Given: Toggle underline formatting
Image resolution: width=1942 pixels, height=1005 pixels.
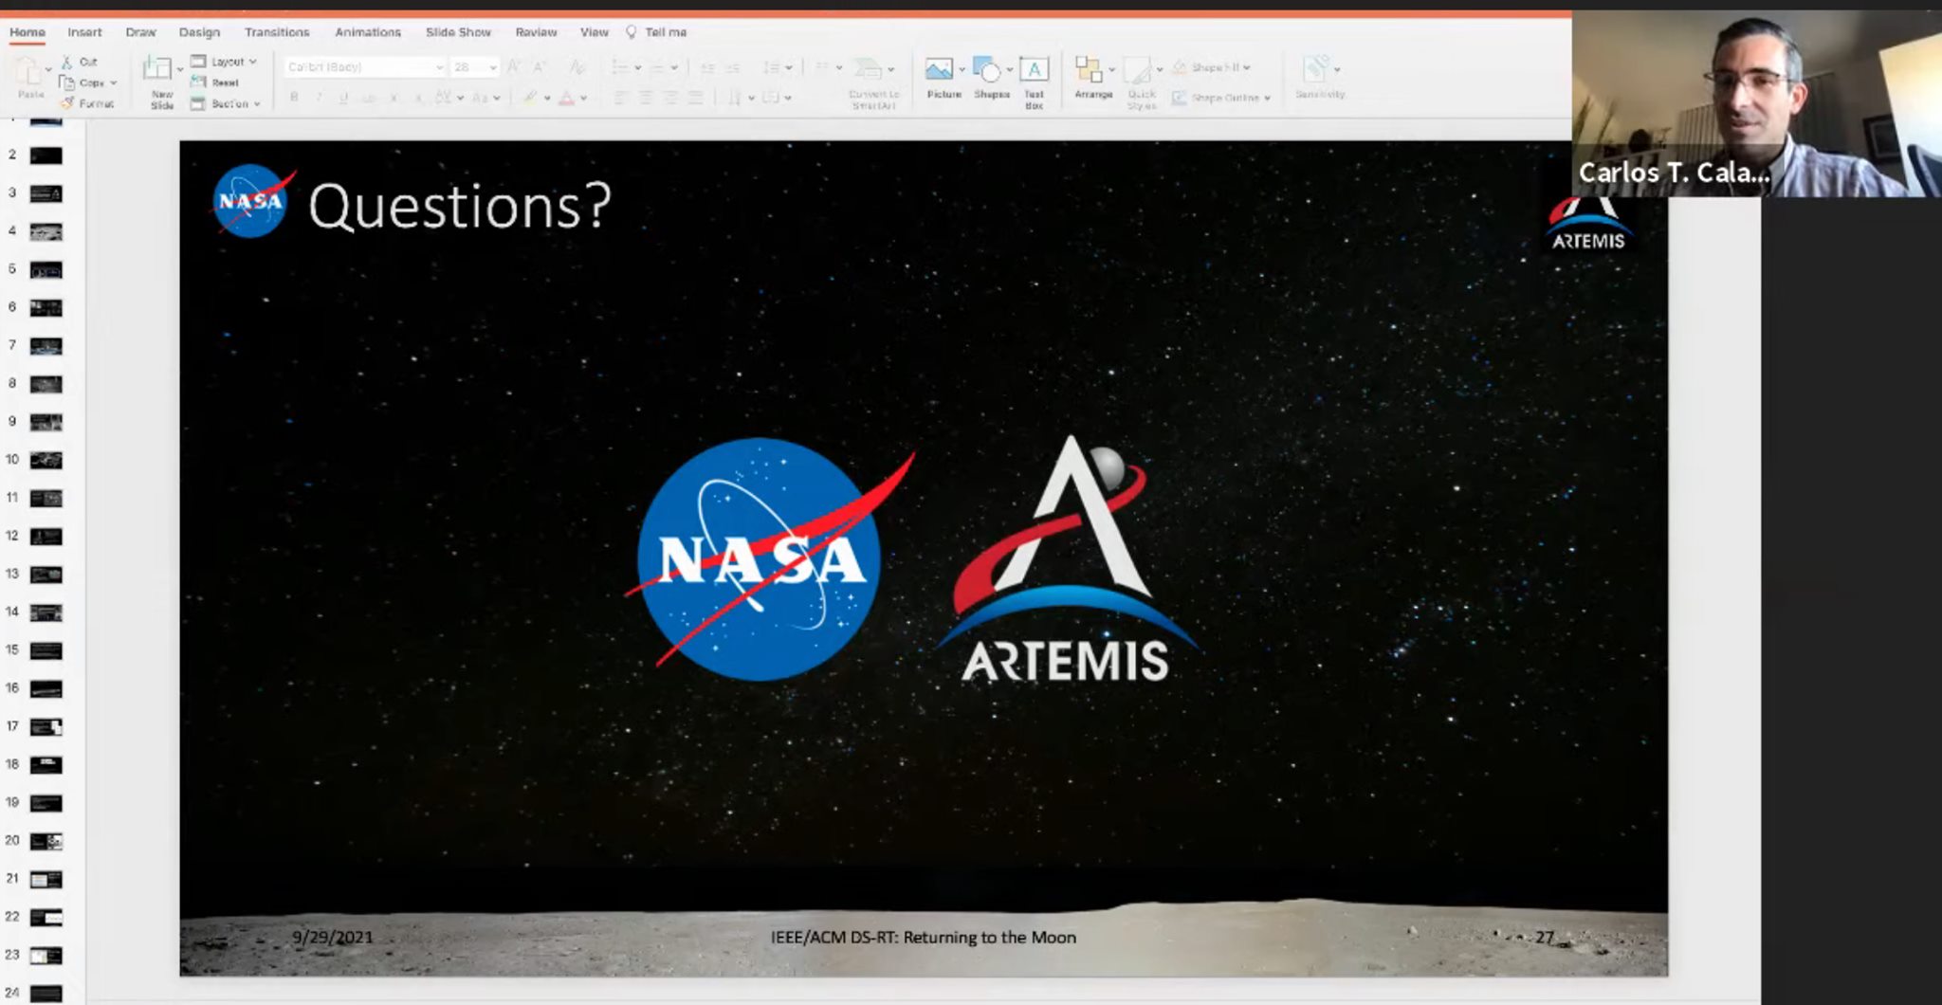Looking at the screenshot, I should (x=343, y=98).
